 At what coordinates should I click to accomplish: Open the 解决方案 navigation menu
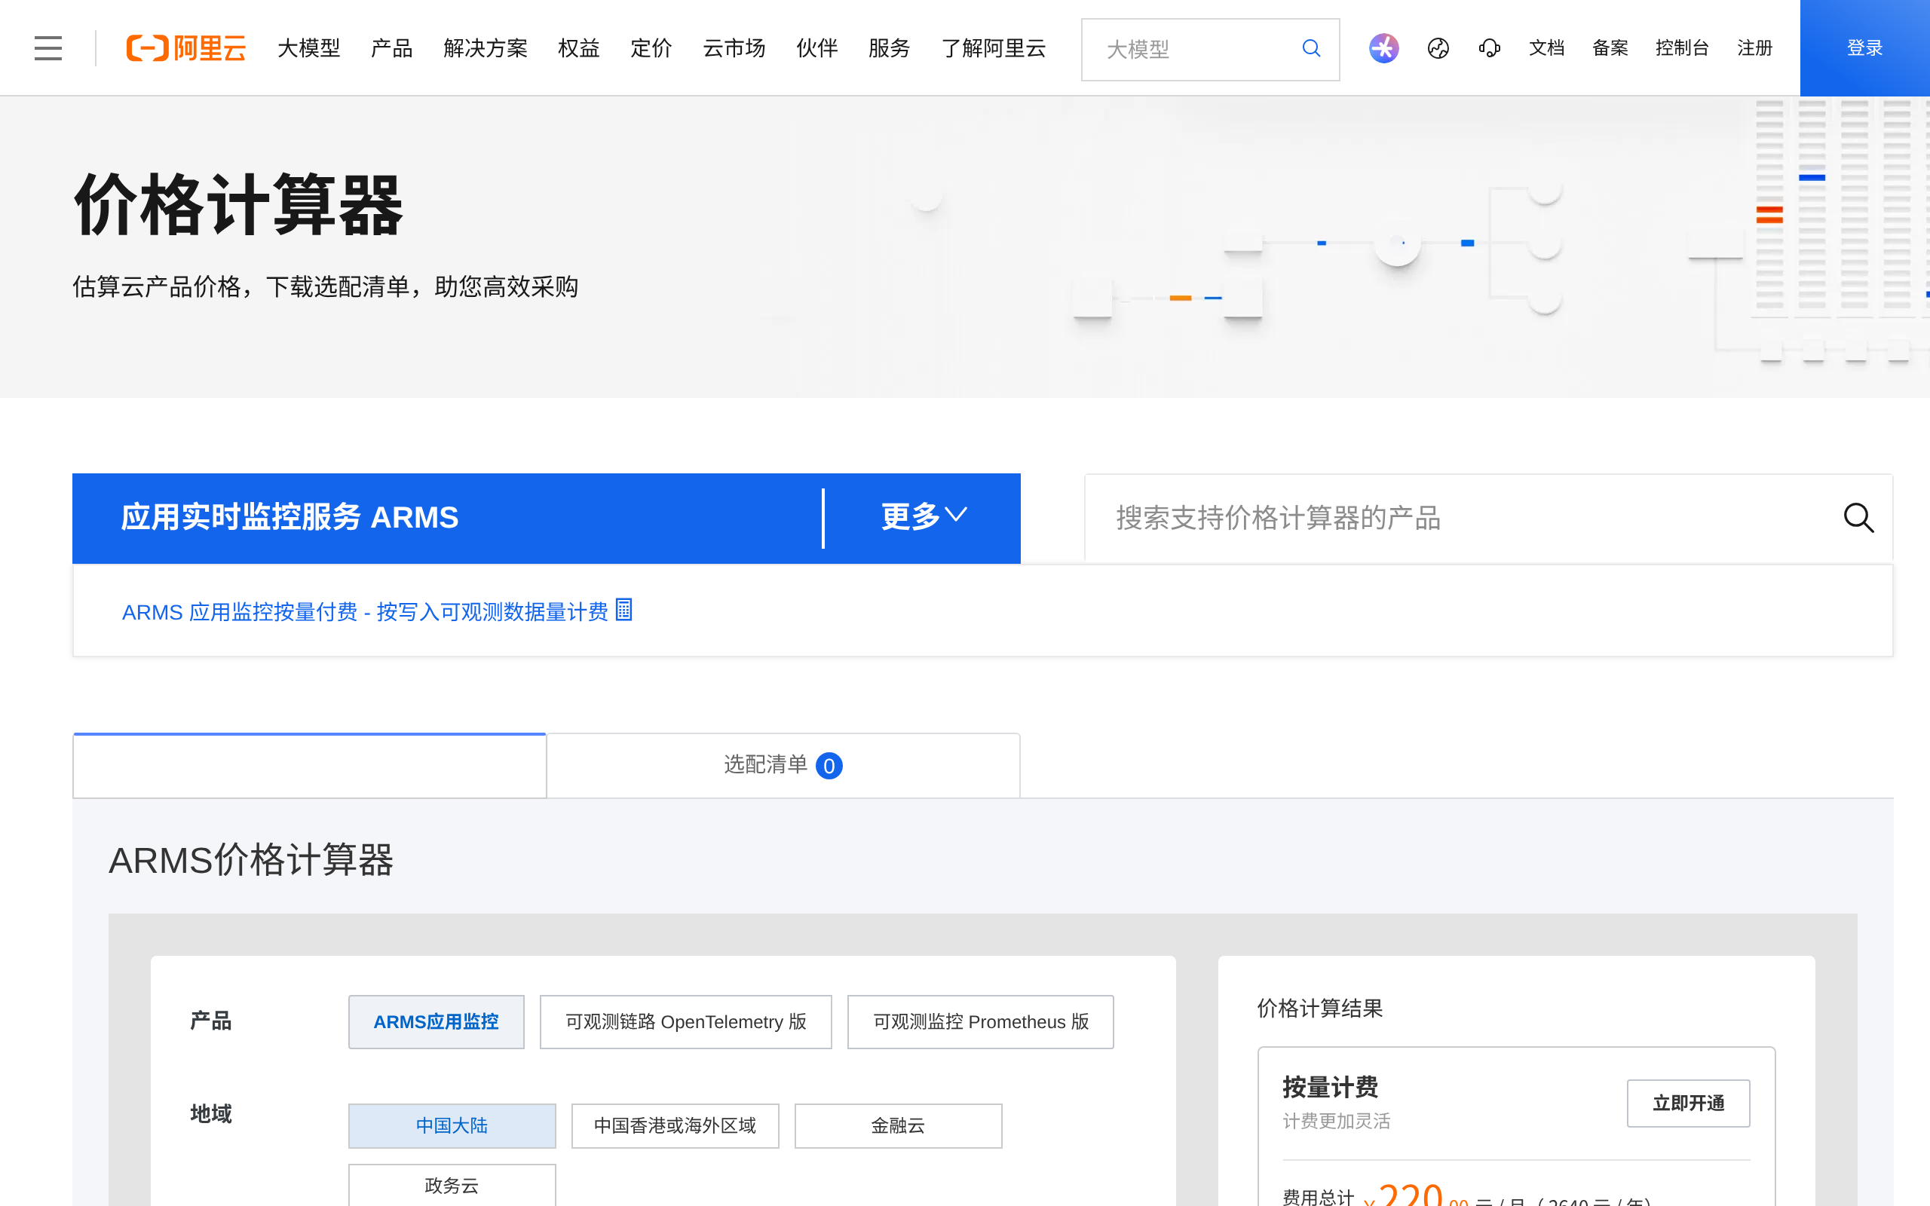click(485, 47)
